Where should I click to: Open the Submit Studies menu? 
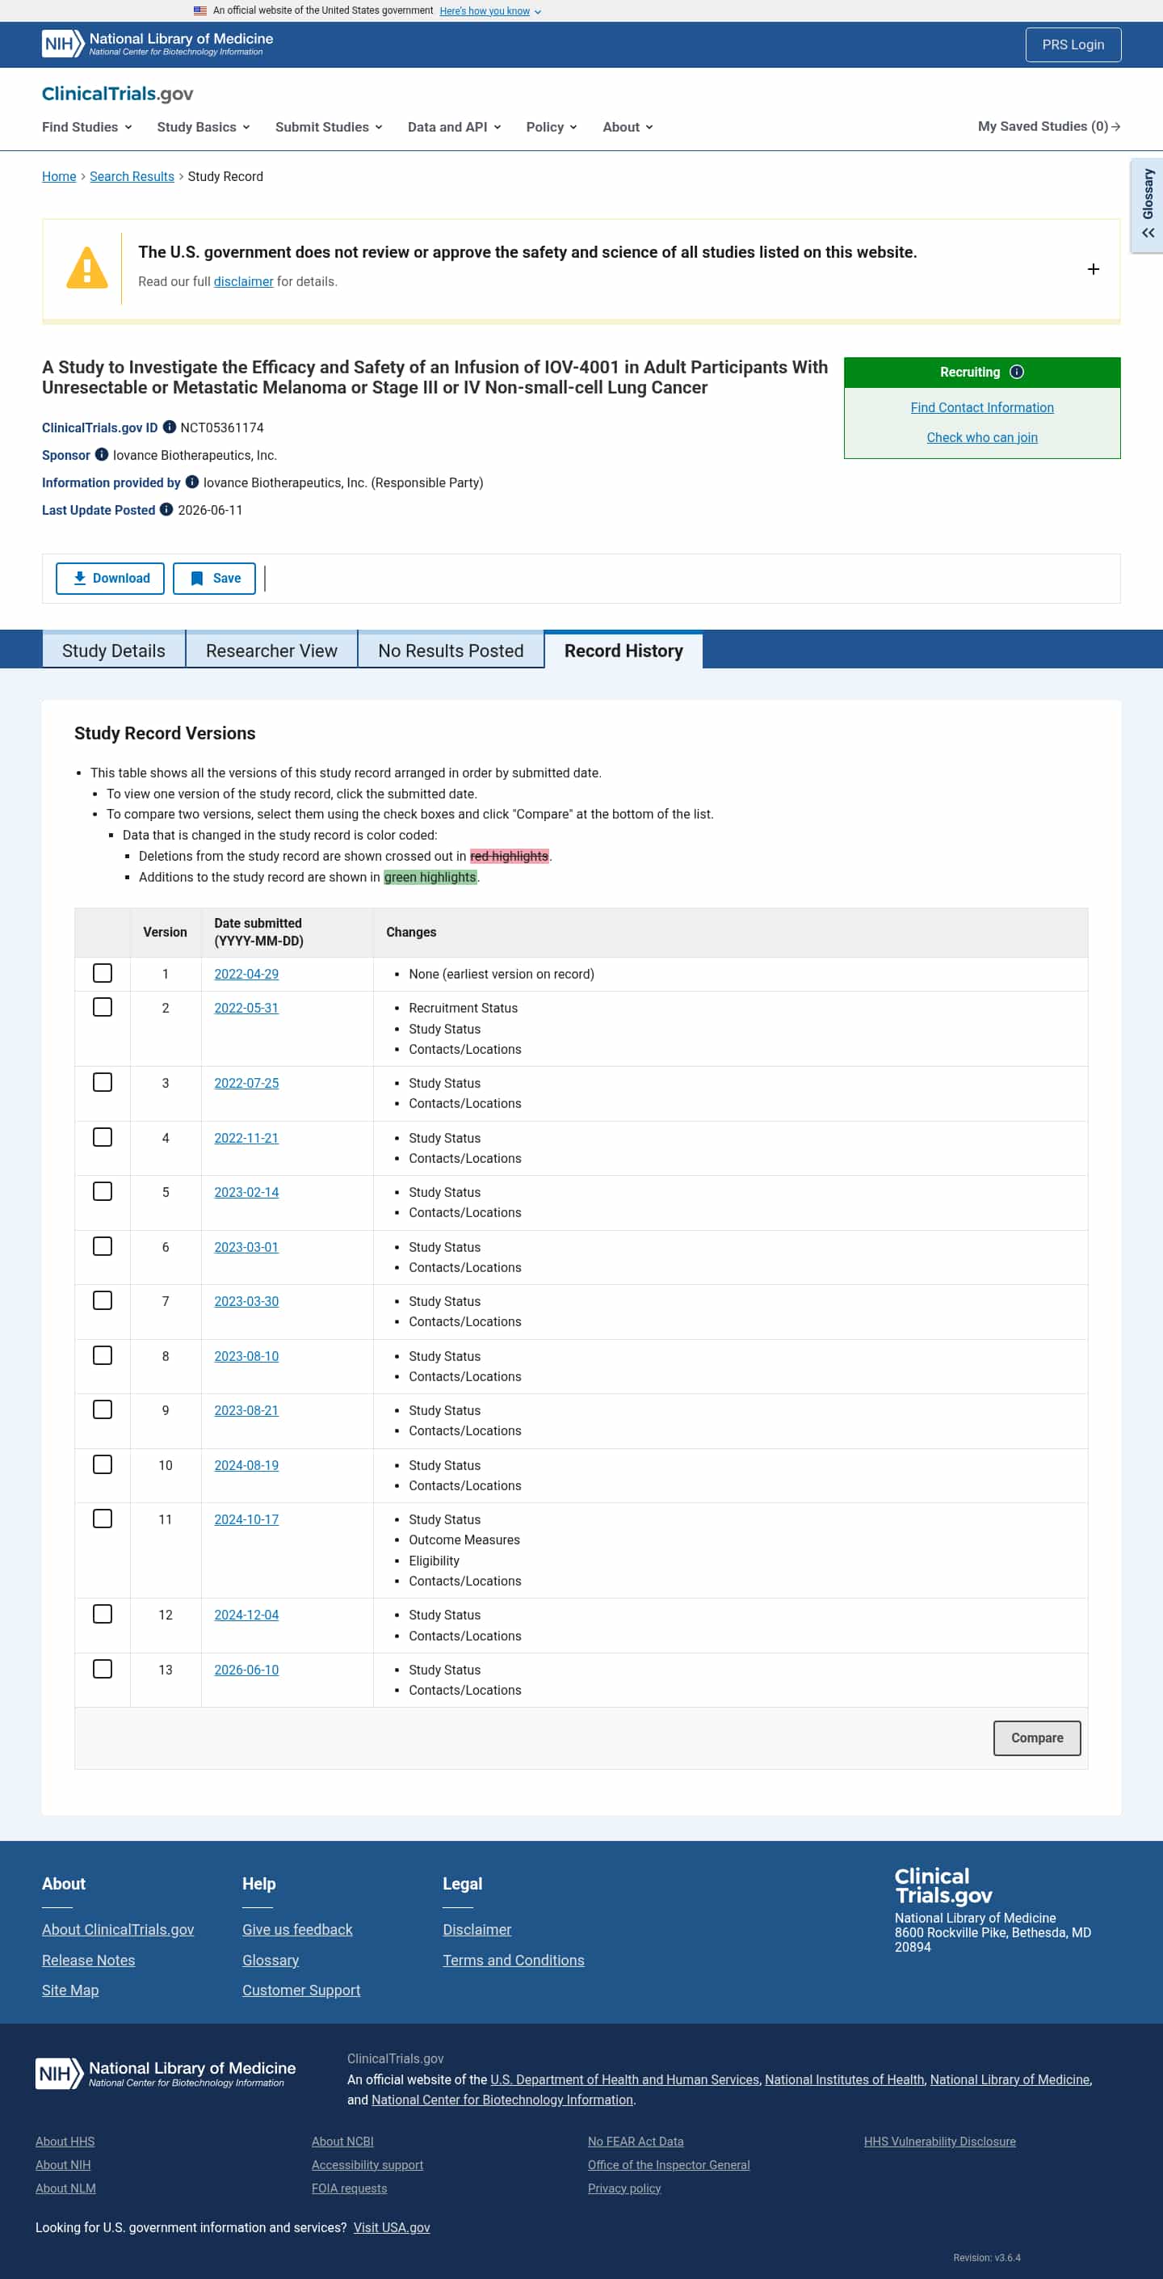[329, 128]
